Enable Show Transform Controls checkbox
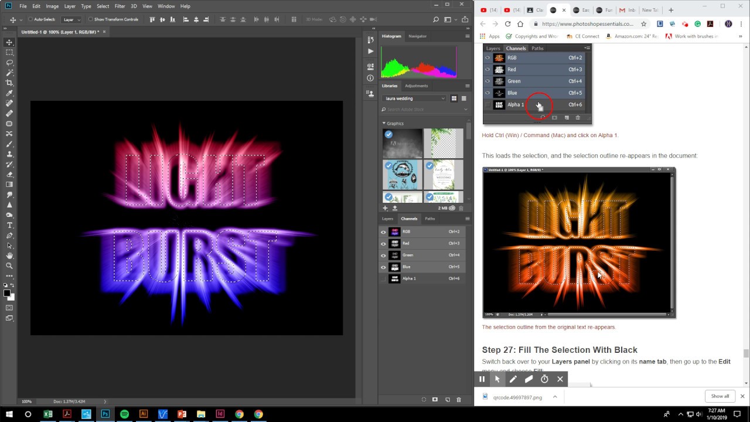Viewport: 750px width, 422px height. [90, 19]
